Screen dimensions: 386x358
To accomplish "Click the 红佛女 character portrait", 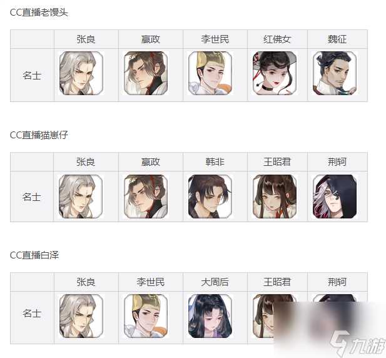I will pyautogui.click(x=275, y=73).
